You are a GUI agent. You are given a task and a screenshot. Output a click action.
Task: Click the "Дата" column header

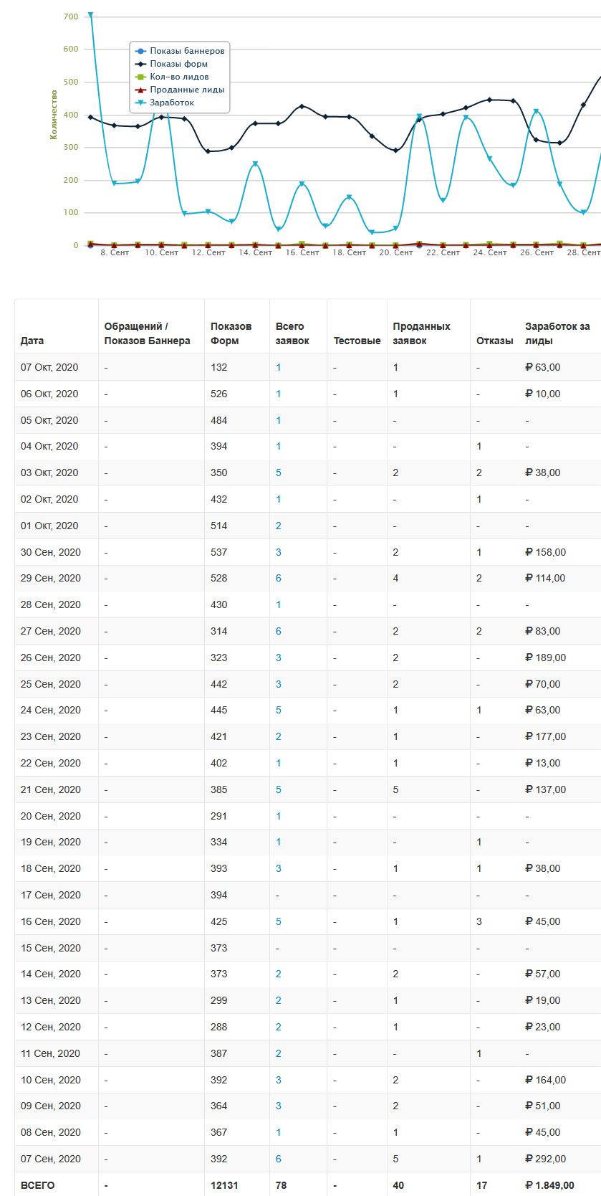pyautogui.click(x=32, y=341)
